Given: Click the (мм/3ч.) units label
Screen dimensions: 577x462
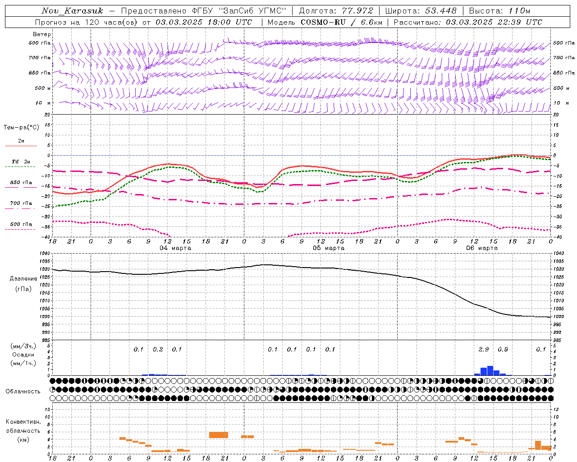Looking at the screenshot, I should tap(23, 346).
